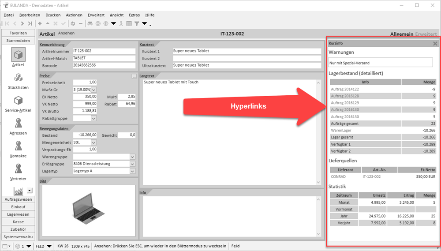441x251 pixels.
Task: Expand the Auftragswesen sidebar section
Action: (x=18, y=199)
